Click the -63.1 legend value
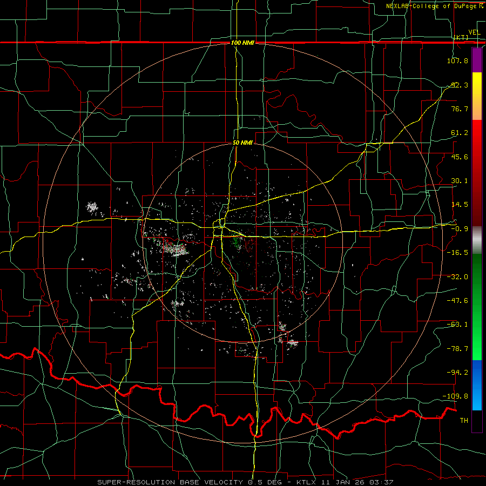Viewport: 486px width, 486px height. point(457,325)
